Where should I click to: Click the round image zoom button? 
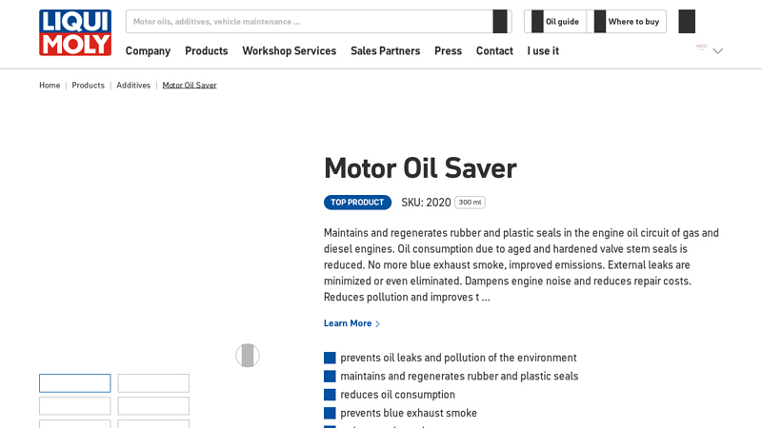248,355
